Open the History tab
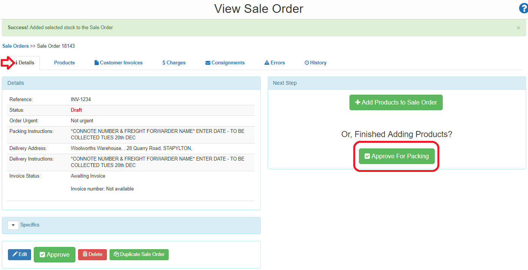Screen dimensions: 528x270 coord(316,63)
